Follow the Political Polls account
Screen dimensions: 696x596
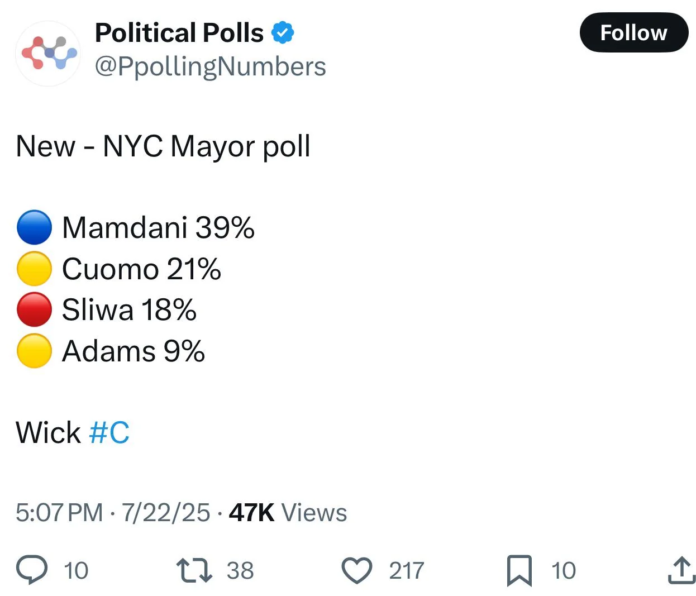tap(634, 32)
